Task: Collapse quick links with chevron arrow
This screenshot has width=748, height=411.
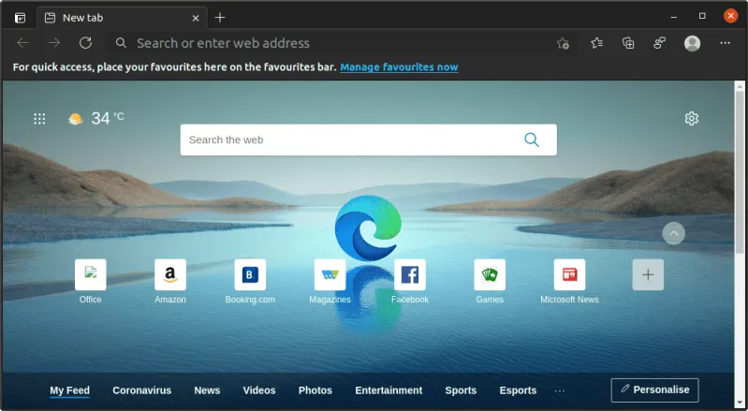Action: tap(673, 234)
